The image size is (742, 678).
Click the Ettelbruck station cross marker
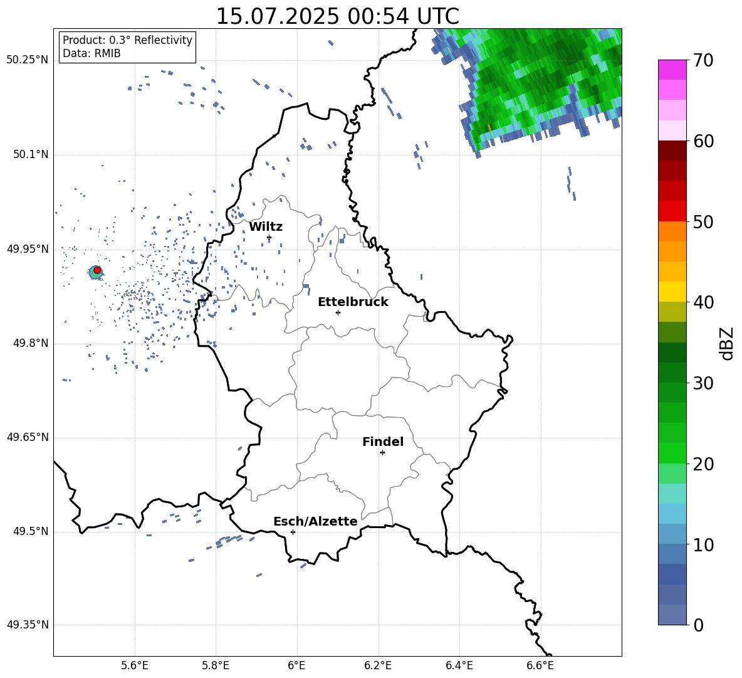[x=338, y=312]
